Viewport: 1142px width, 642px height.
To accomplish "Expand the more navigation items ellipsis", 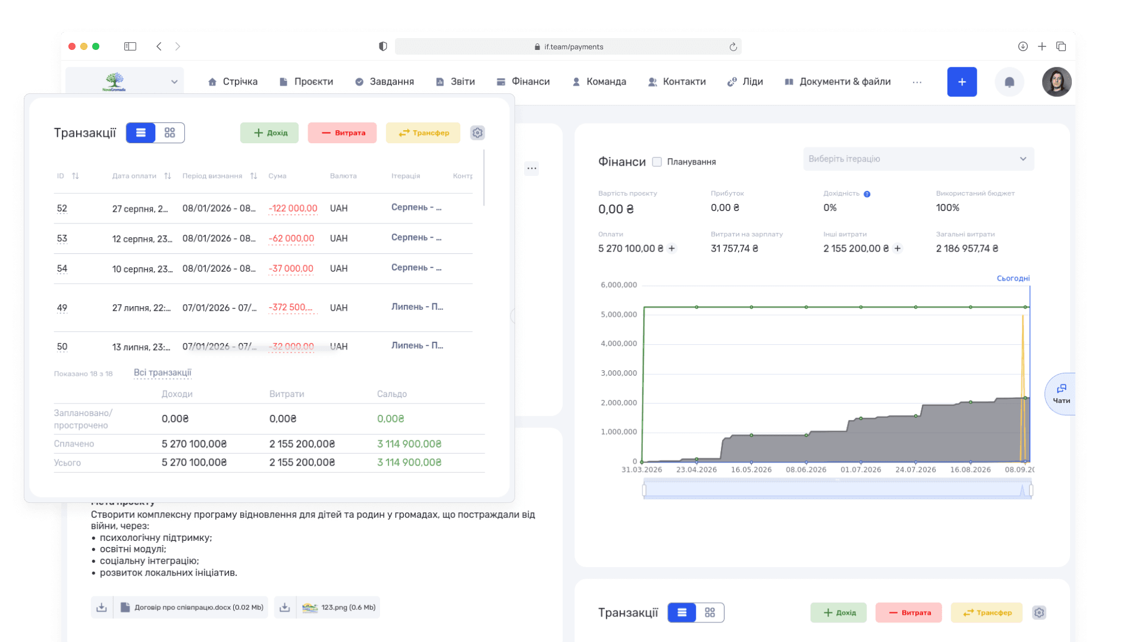I will pos(917,82).
